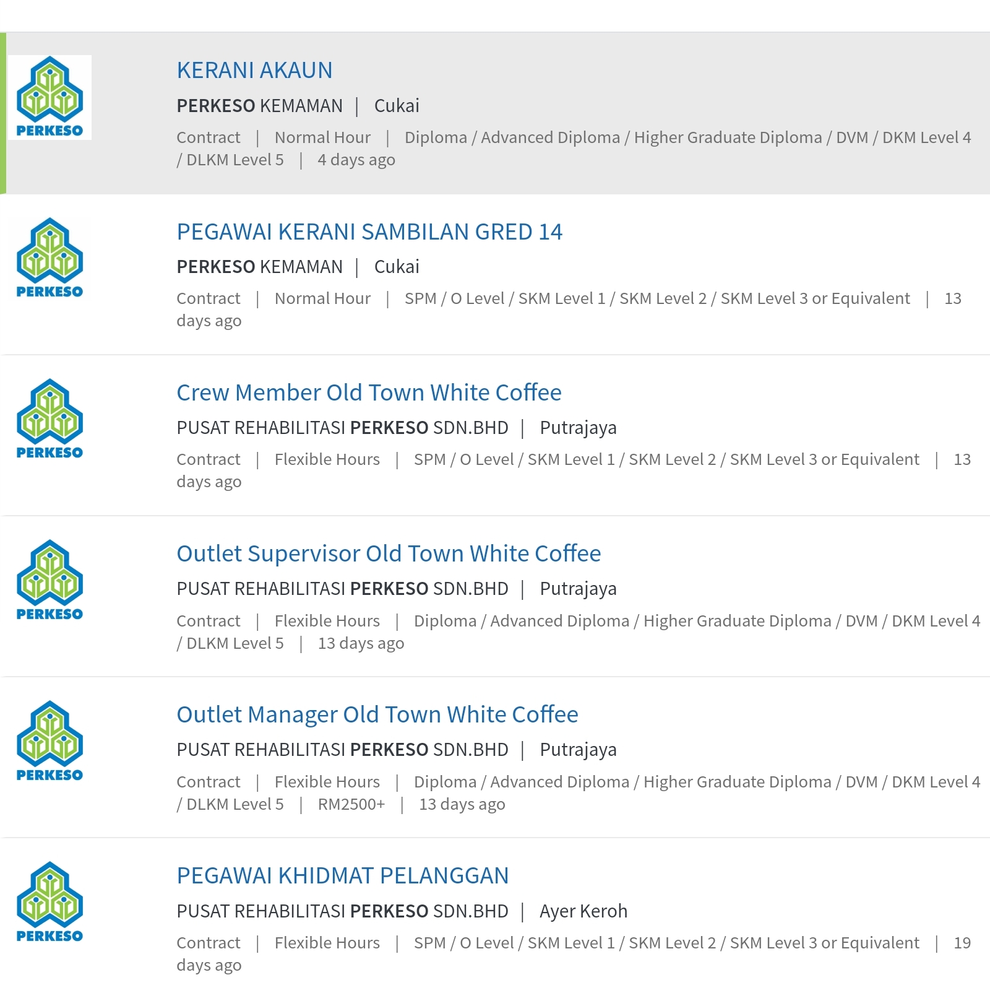Viewport: 990px width, 993px height.
Task: Click Flexible Hours in Outlet Supervisor row
Action: coord(327,621)
